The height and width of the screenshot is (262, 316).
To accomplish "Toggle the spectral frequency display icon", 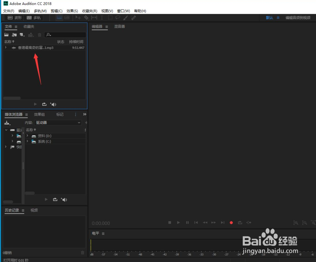I will (59, 17).
